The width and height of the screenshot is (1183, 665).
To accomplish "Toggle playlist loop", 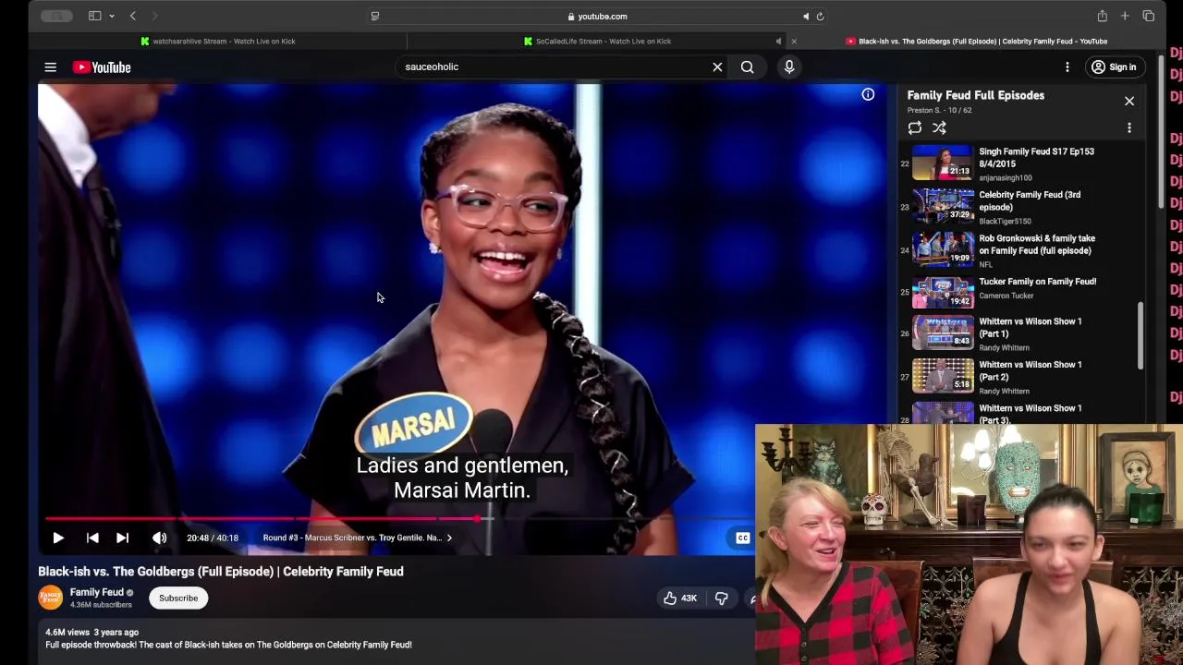I will pyautogui.click(x=915, y=128).
